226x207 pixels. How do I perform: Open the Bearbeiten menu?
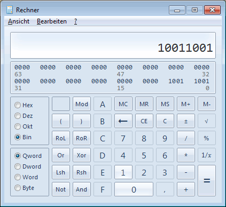click(52, 21)
